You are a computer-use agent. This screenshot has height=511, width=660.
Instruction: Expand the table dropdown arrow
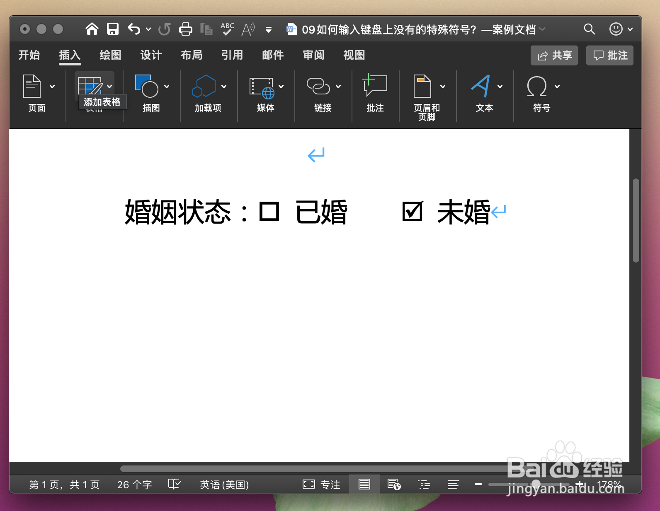pos(109,86)
